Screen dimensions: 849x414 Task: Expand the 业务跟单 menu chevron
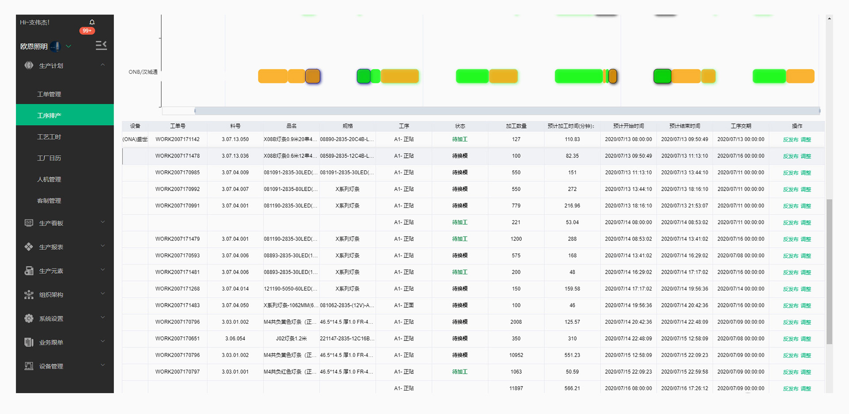[103, 341]
